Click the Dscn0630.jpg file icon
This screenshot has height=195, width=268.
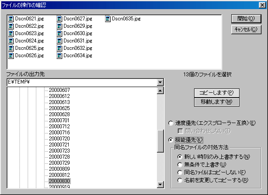click(x=59, y=33)
